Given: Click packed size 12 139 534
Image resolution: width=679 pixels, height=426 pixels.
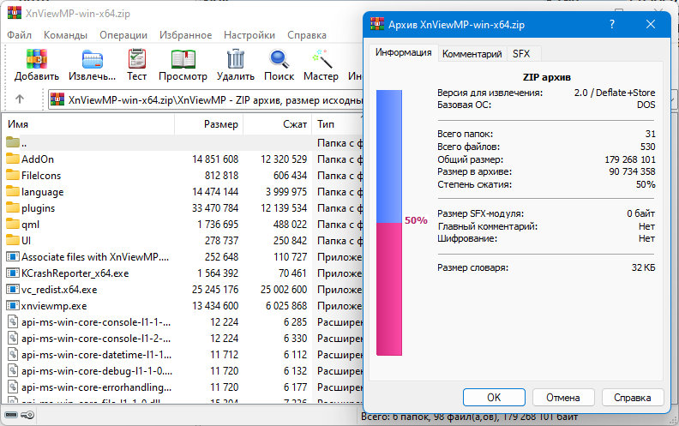Looking at the screenshot, I should 284,208.
